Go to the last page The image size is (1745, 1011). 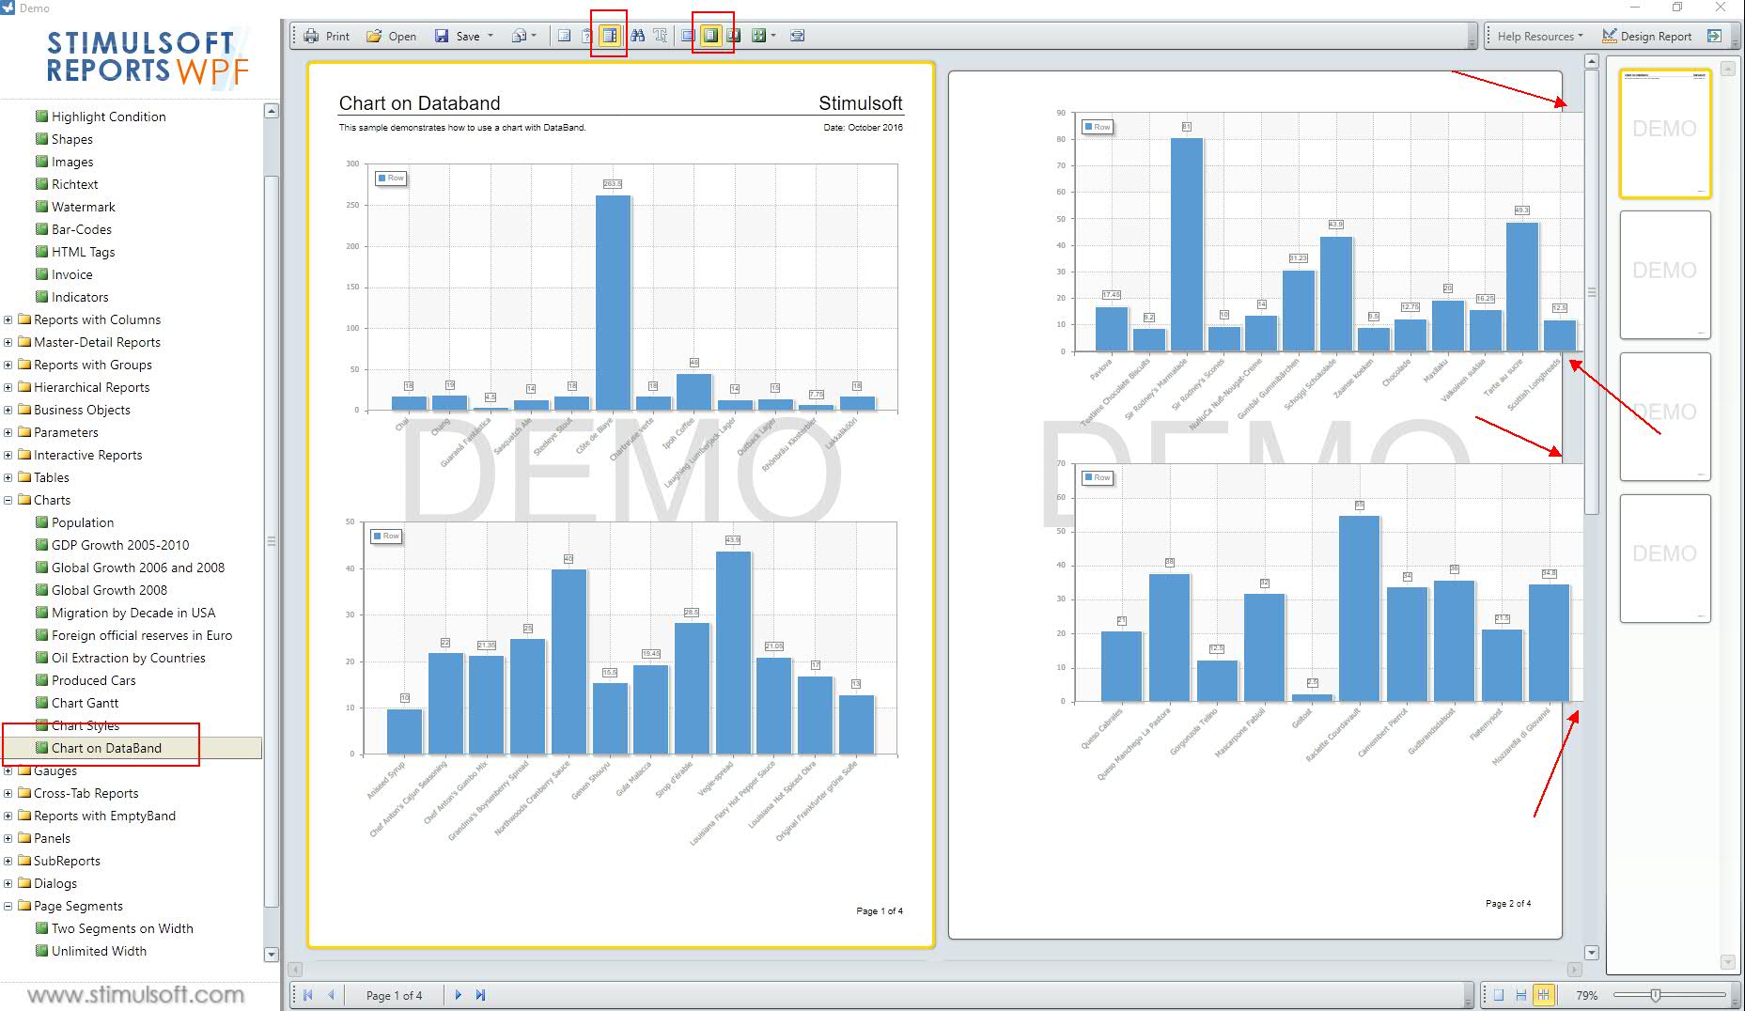click(480, 995)
